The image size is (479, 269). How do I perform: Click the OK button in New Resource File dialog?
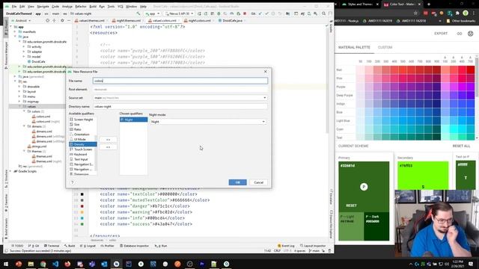pos(237,182)
